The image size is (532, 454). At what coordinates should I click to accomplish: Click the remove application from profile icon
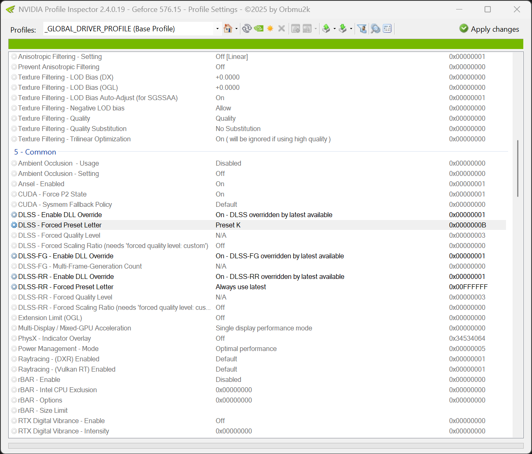pos(307,28)
